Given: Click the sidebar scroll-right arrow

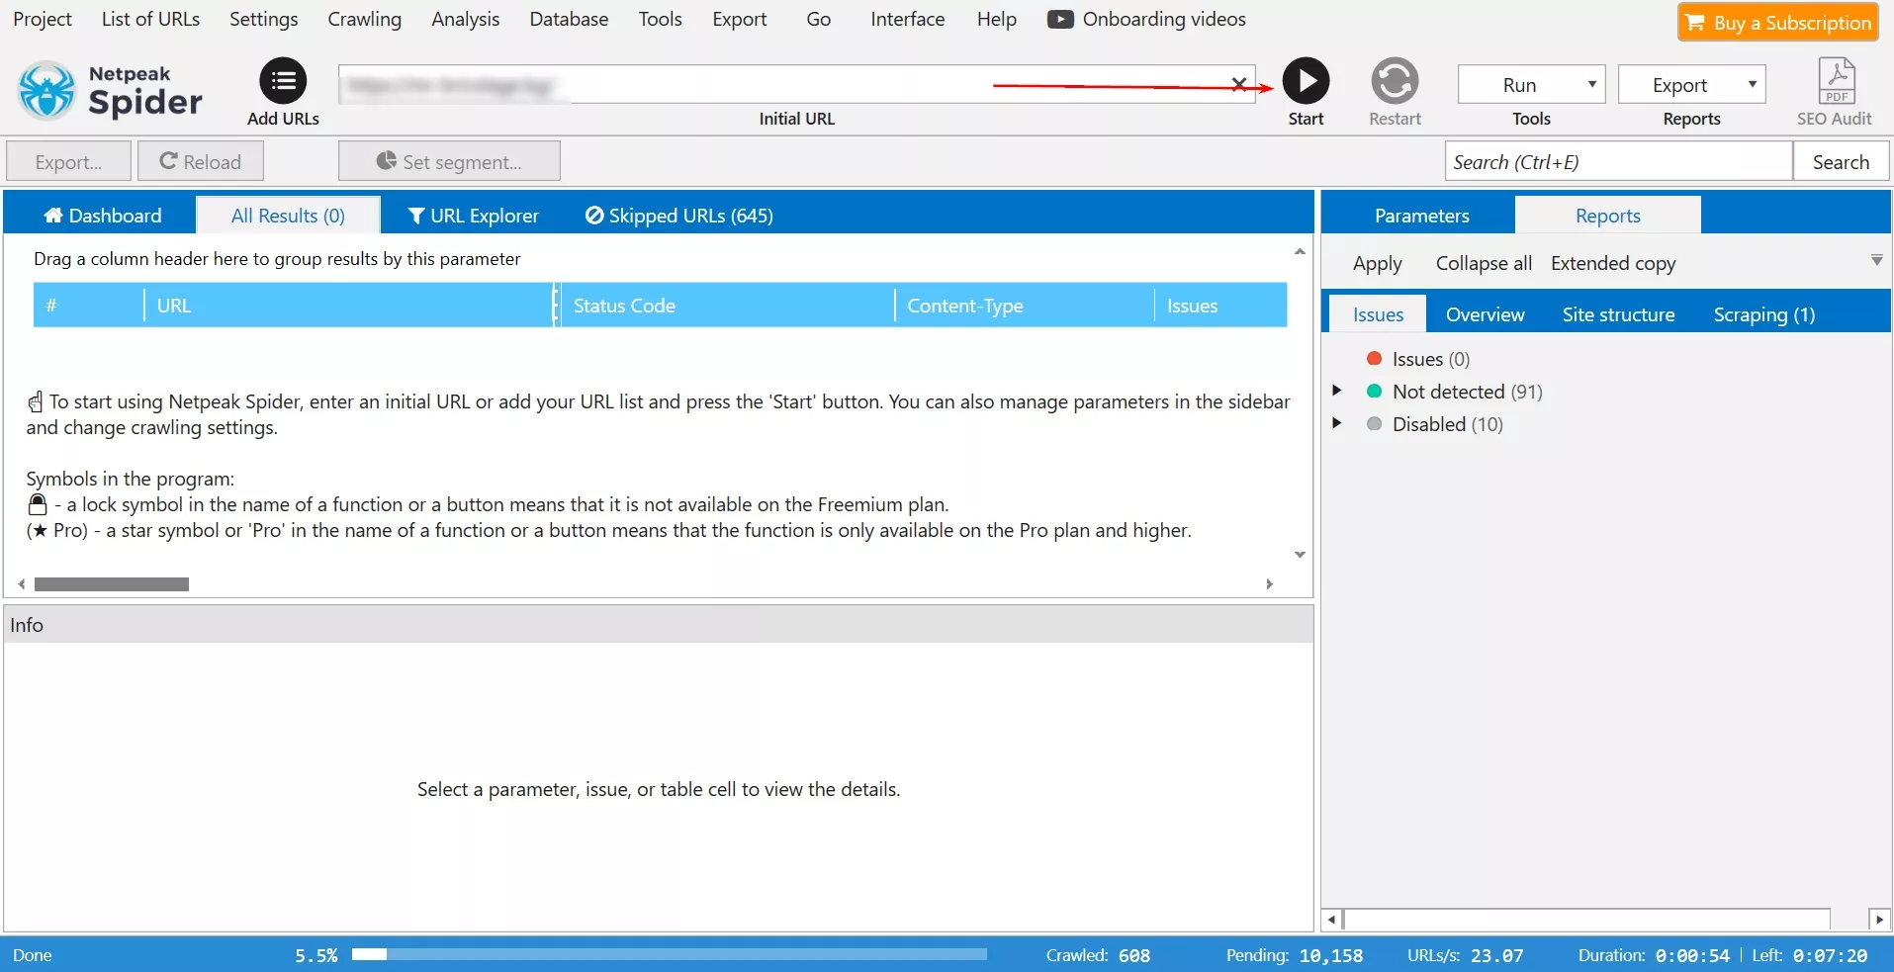Looking at the screenshot, I should click(x=1879, y=920).
